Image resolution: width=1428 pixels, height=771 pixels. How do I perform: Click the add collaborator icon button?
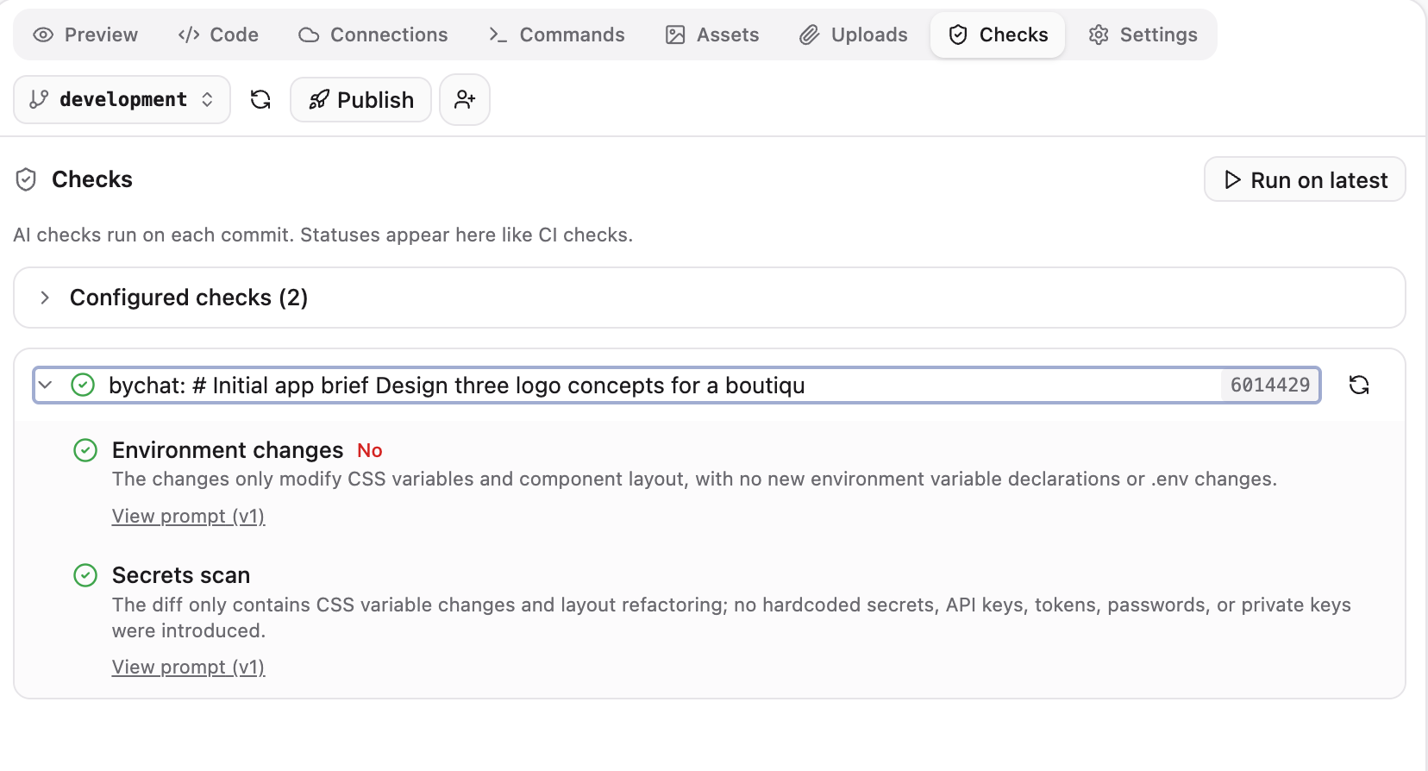465,99
